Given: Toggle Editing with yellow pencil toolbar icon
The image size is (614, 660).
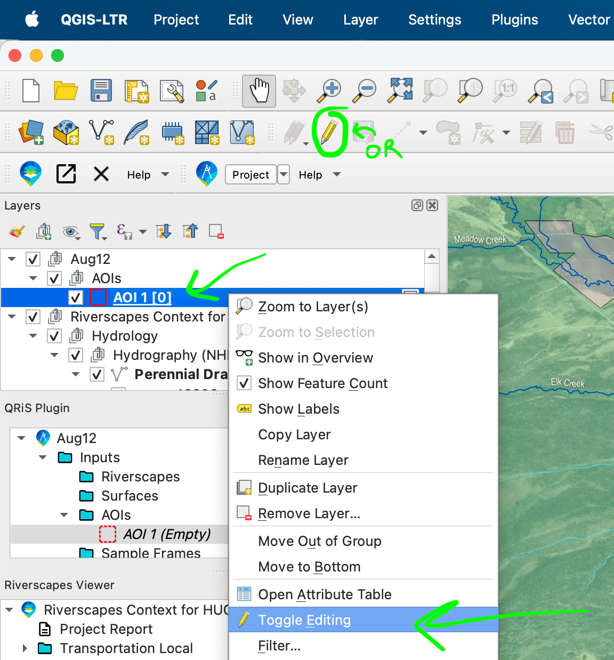Looking at the screenshot, I should (329, 131).
